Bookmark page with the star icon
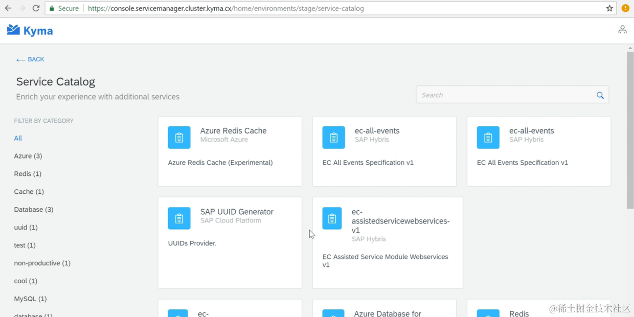 (x=609, y=8)
